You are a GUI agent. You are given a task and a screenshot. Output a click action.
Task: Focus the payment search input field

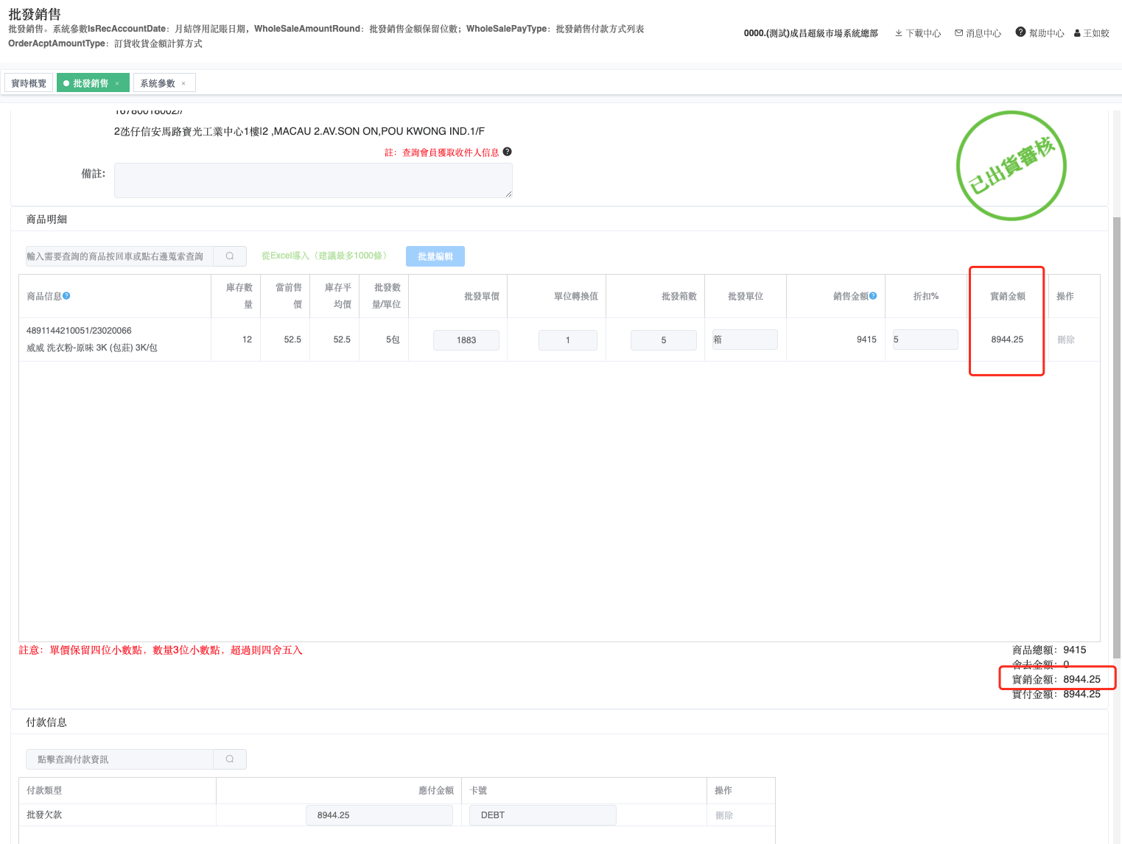(x=119, y=759)
